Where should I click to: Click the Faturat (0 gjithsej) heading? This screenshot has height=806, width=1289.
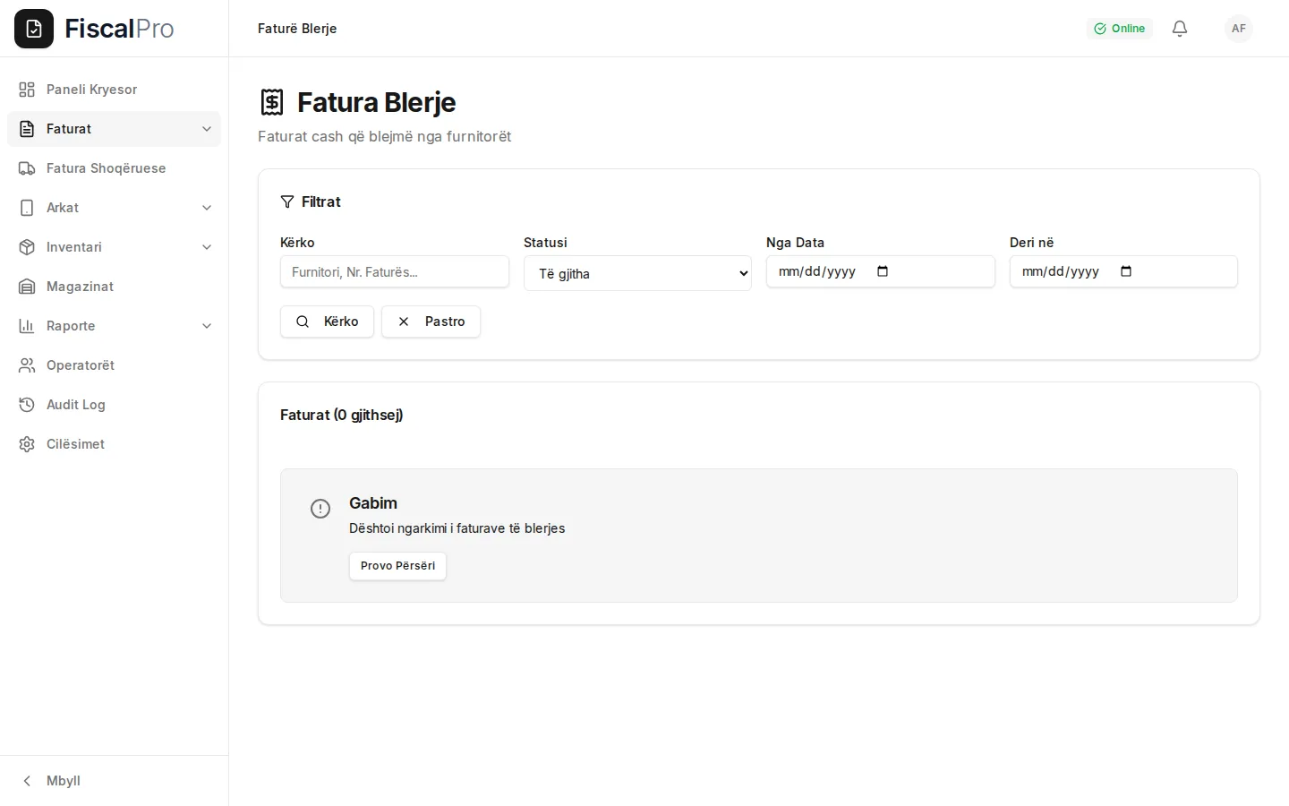pos(341,415)
